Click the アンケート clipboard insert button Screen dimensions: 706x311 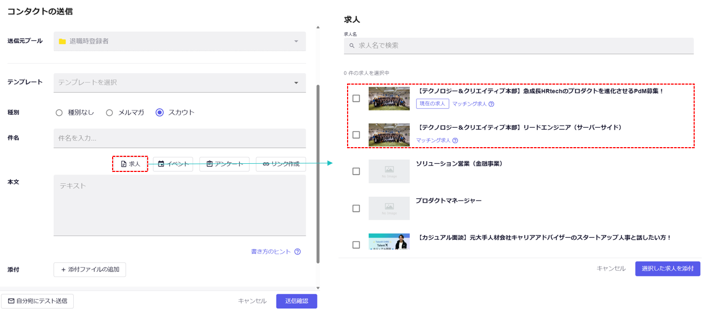pyautogui.click(x=224, y=164)
